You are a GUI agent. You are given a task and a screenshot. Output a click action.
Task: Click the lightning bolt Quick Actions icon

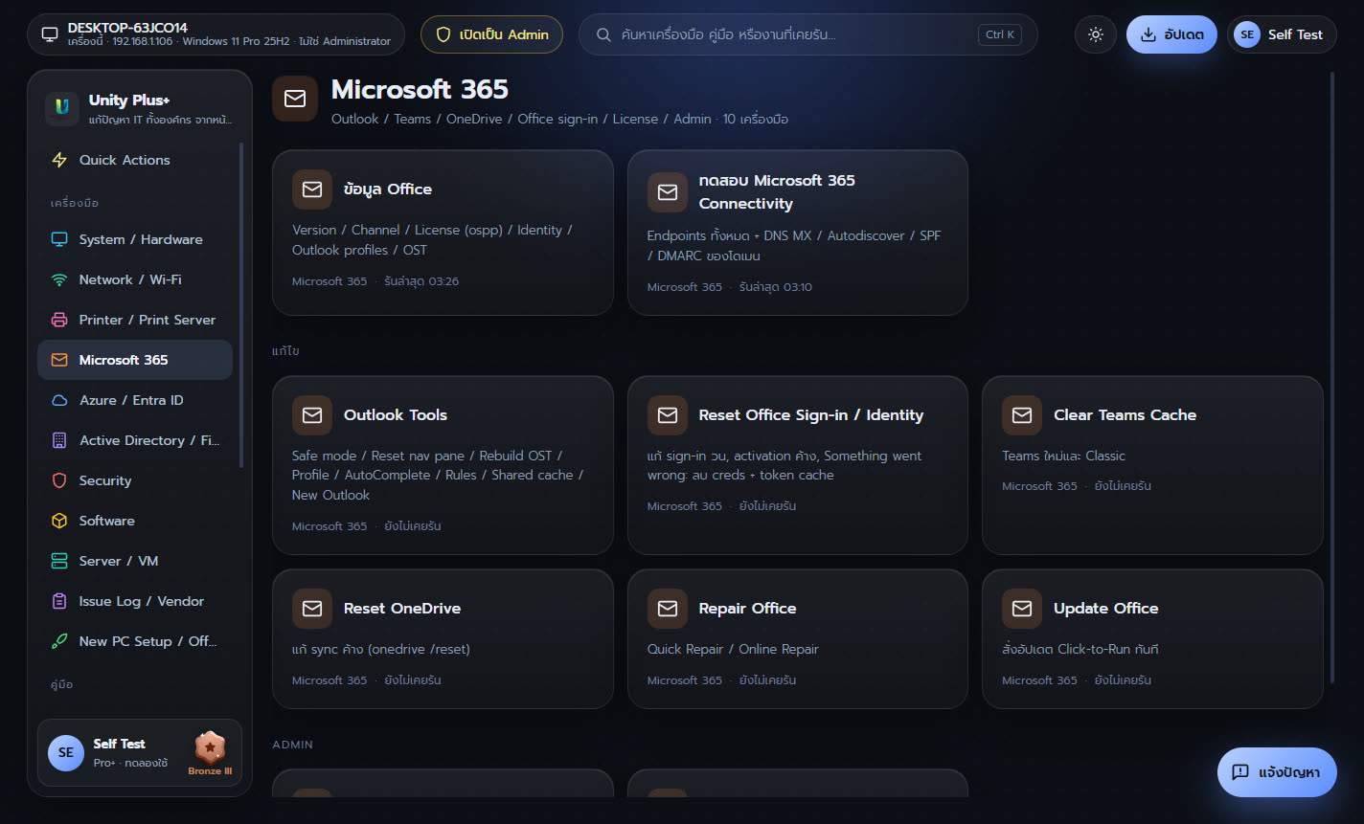pos(59,160)
